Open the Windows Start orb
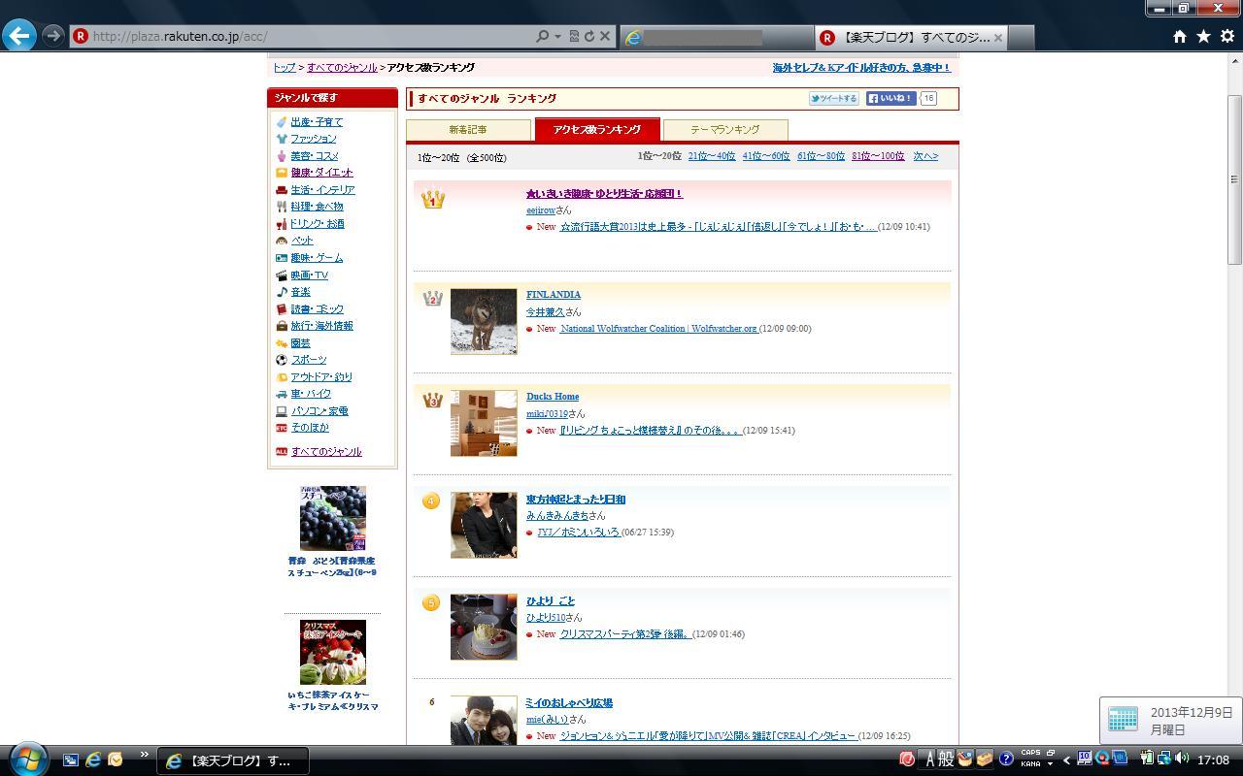 pos(27,759)
